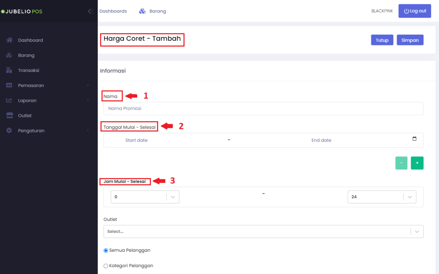Select Semua Pelanggan radio button
The image size is (439, 274).
pyautogui.click(x=106, y=250)
